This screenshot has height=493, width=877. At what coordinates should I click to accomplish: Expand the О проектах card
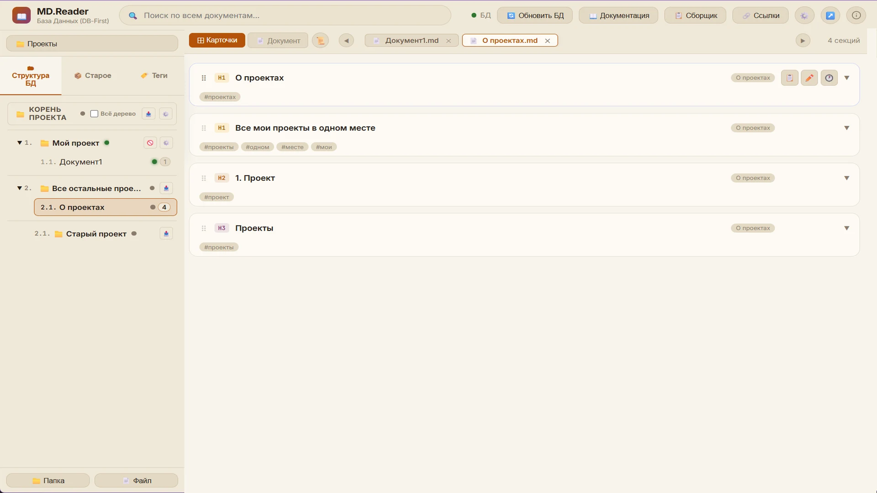(x=846, y=78)
